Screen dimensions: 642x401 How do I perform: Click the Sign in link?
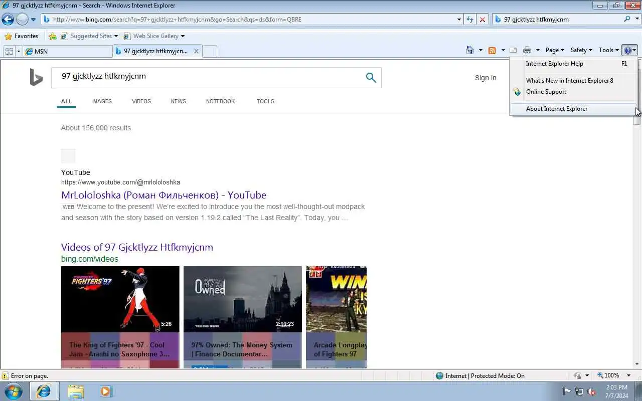[486, 78]
